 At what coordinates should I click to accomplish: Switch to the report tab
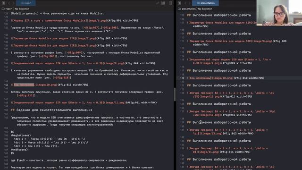pos(25,3)
